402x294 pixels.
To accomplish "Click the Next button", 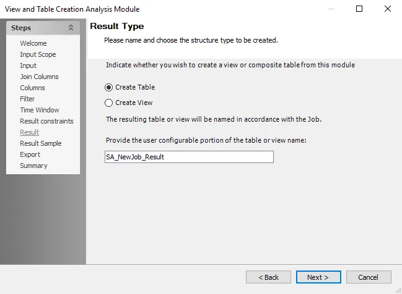I will (318, 277).
